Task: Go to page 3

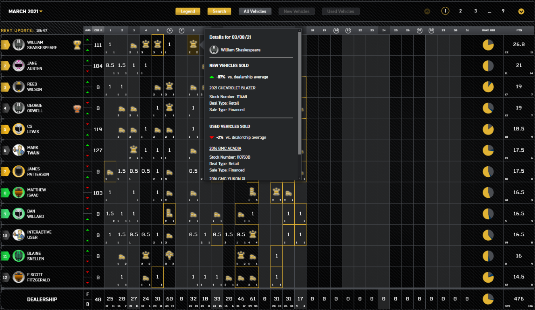Action: click(476, 11)
